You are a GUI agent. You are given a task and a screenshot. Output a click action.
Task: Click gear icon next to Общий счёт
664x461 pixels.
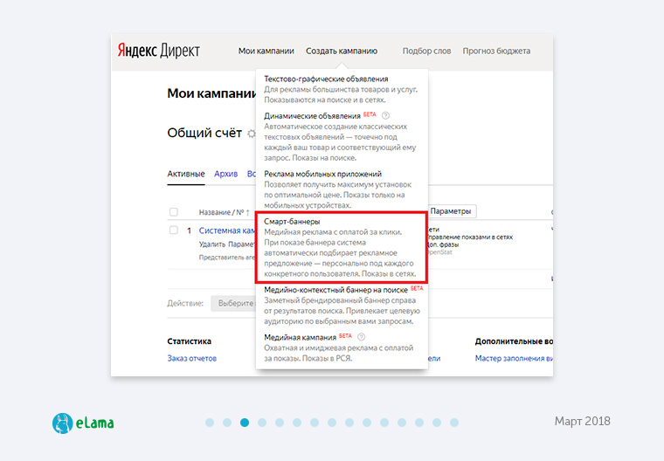point(252,134)
